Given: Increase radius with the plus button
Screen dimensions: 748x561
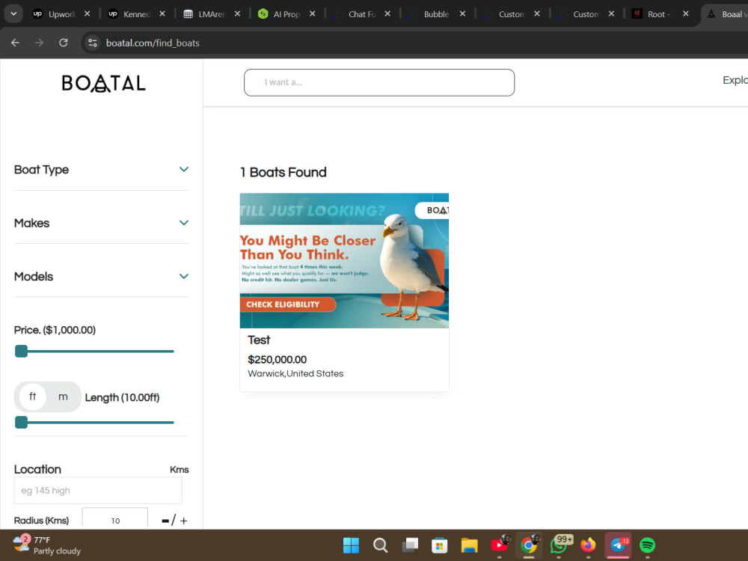Looking at the screenshot, I should (184, 521).
